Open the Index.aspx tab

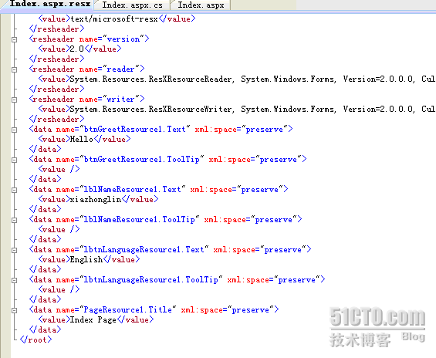201,5
